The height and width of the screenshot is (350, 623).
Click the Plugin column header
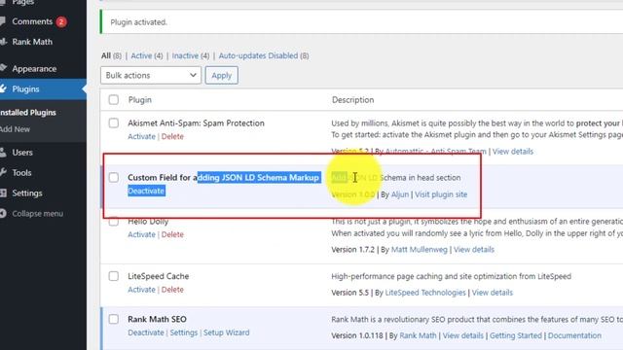pos(140,99)
